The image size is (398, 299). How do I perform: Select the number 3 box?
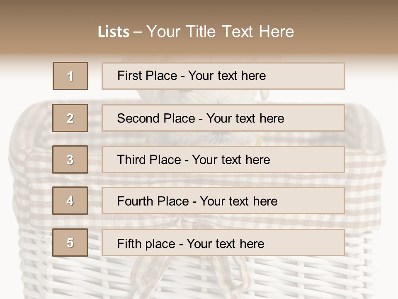[x=70, y=159]
